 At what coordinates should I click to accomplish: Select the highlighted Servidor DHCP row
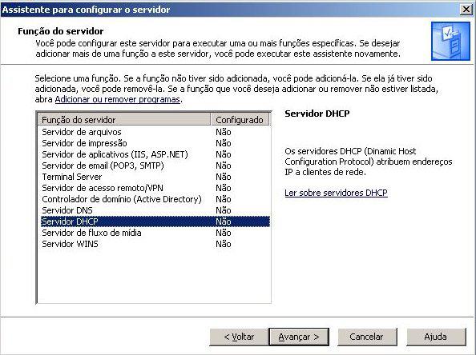[x=155, y=221]
